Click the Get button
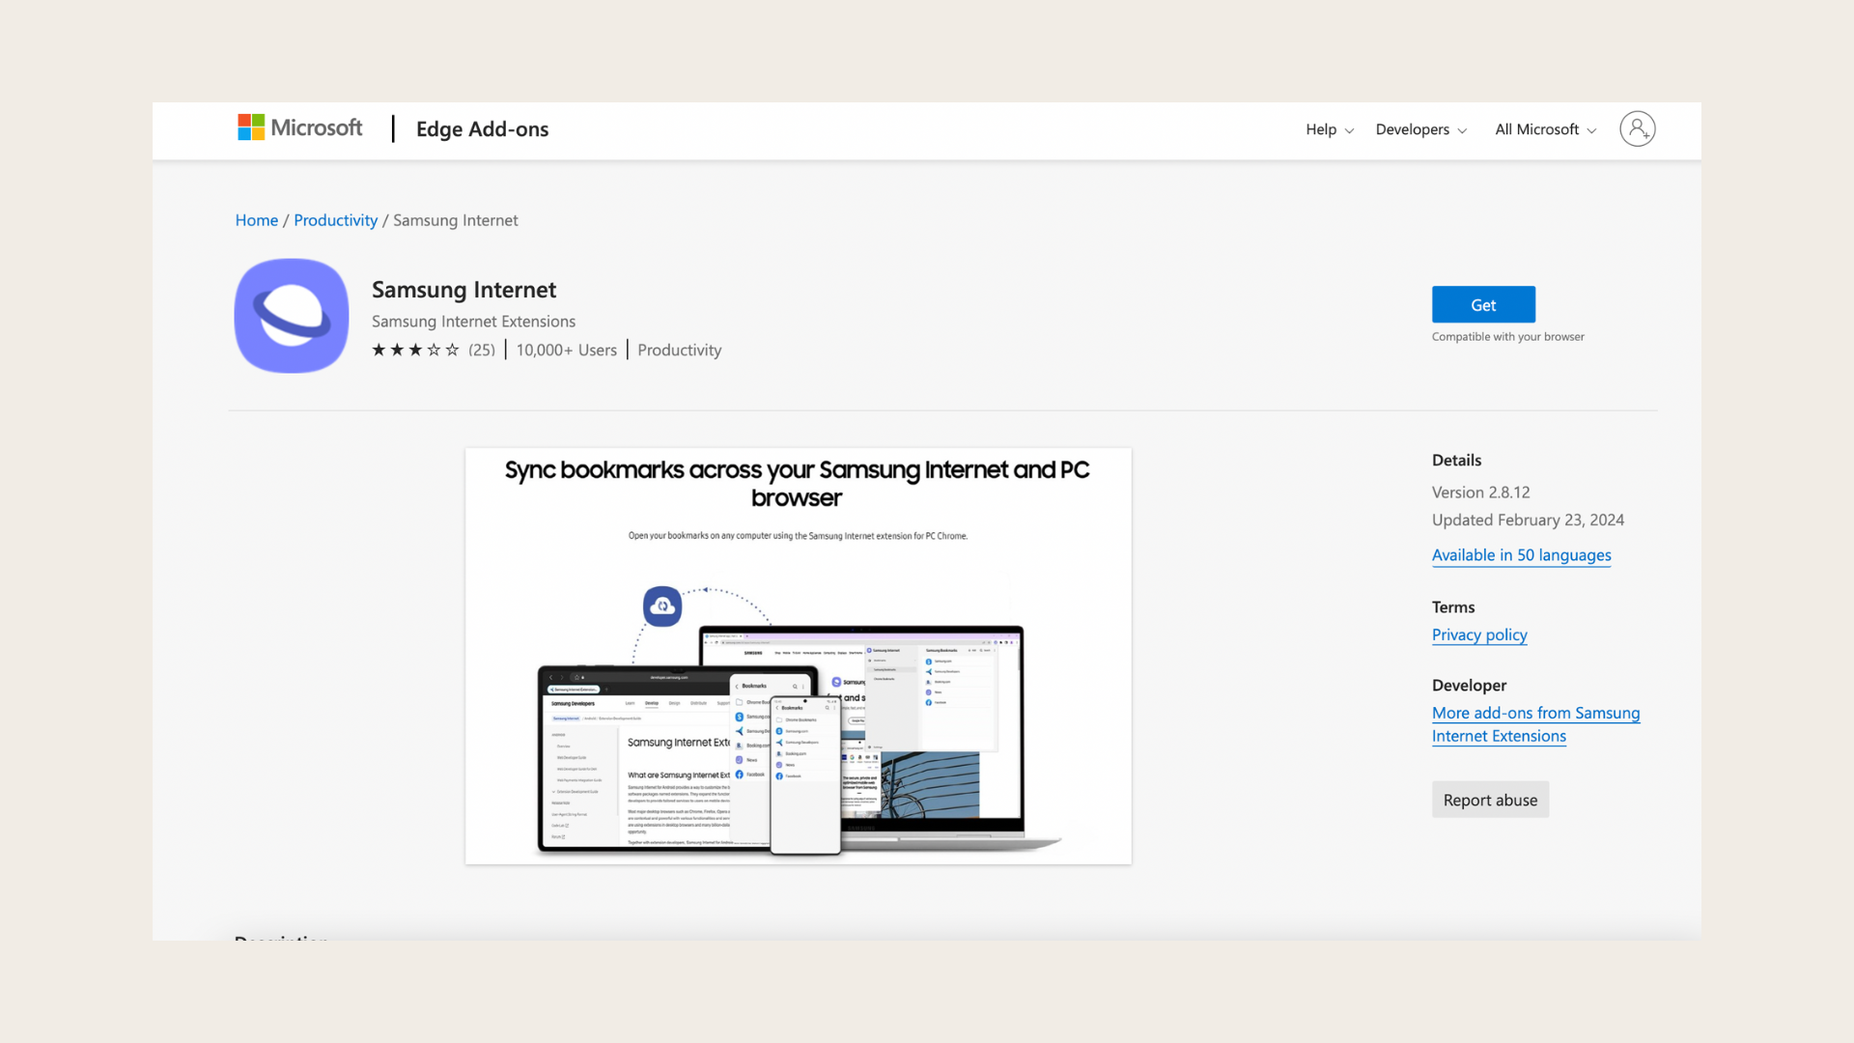The height and width of the screenshot is (1043, 1854). [1483, 304]
